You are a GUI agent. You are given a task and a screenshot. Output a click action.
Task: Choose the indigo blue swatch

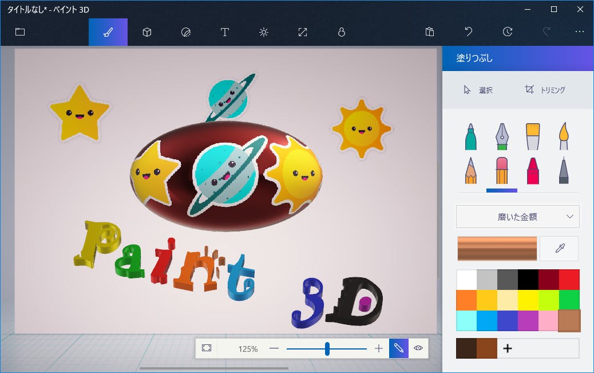(508, 321)
